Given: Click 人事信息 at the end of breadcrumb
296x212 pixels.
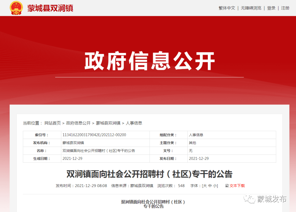Looking at the screenshot, I should 134,123.
